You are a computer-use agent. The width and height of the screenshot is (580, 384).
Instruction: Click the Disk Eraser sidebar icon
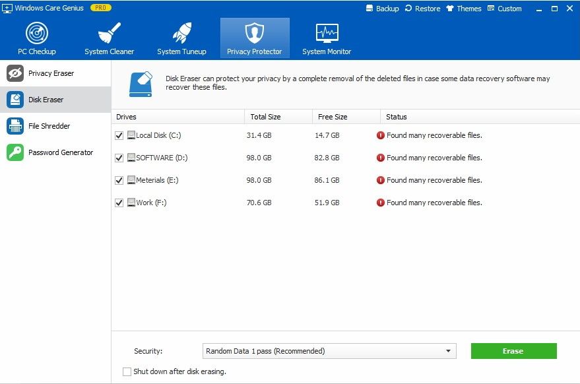(15, 100)
